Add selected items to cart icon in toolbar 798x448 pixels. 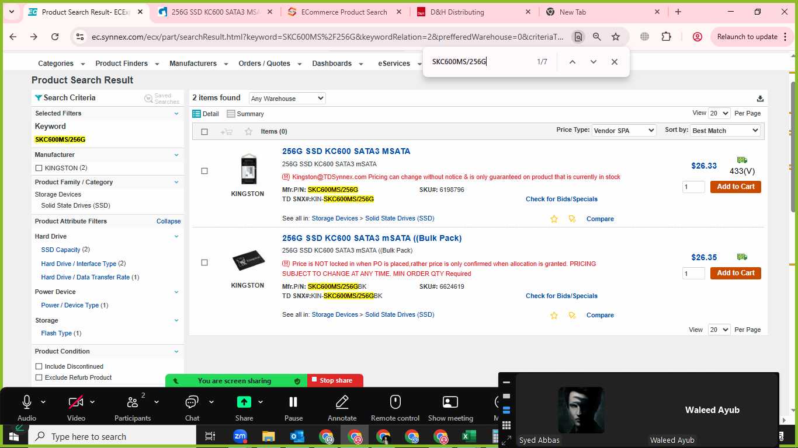click(x=227, y=132)
